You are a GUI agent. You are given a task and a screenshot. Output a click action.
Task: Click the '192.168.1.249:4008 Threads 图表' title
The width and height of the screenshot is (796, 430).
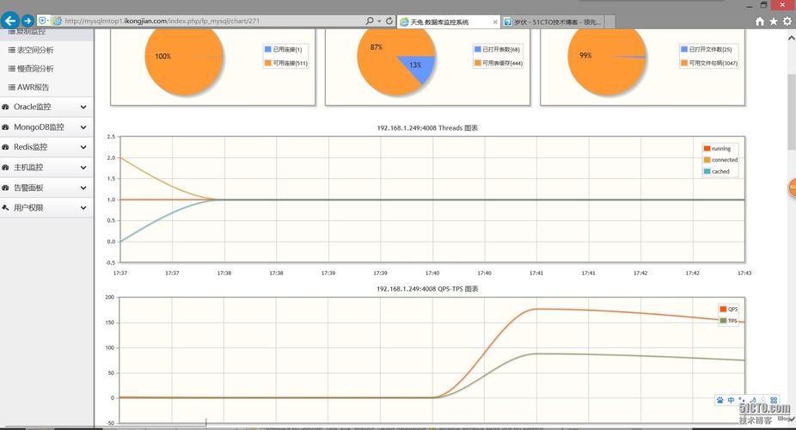point(427,128)
